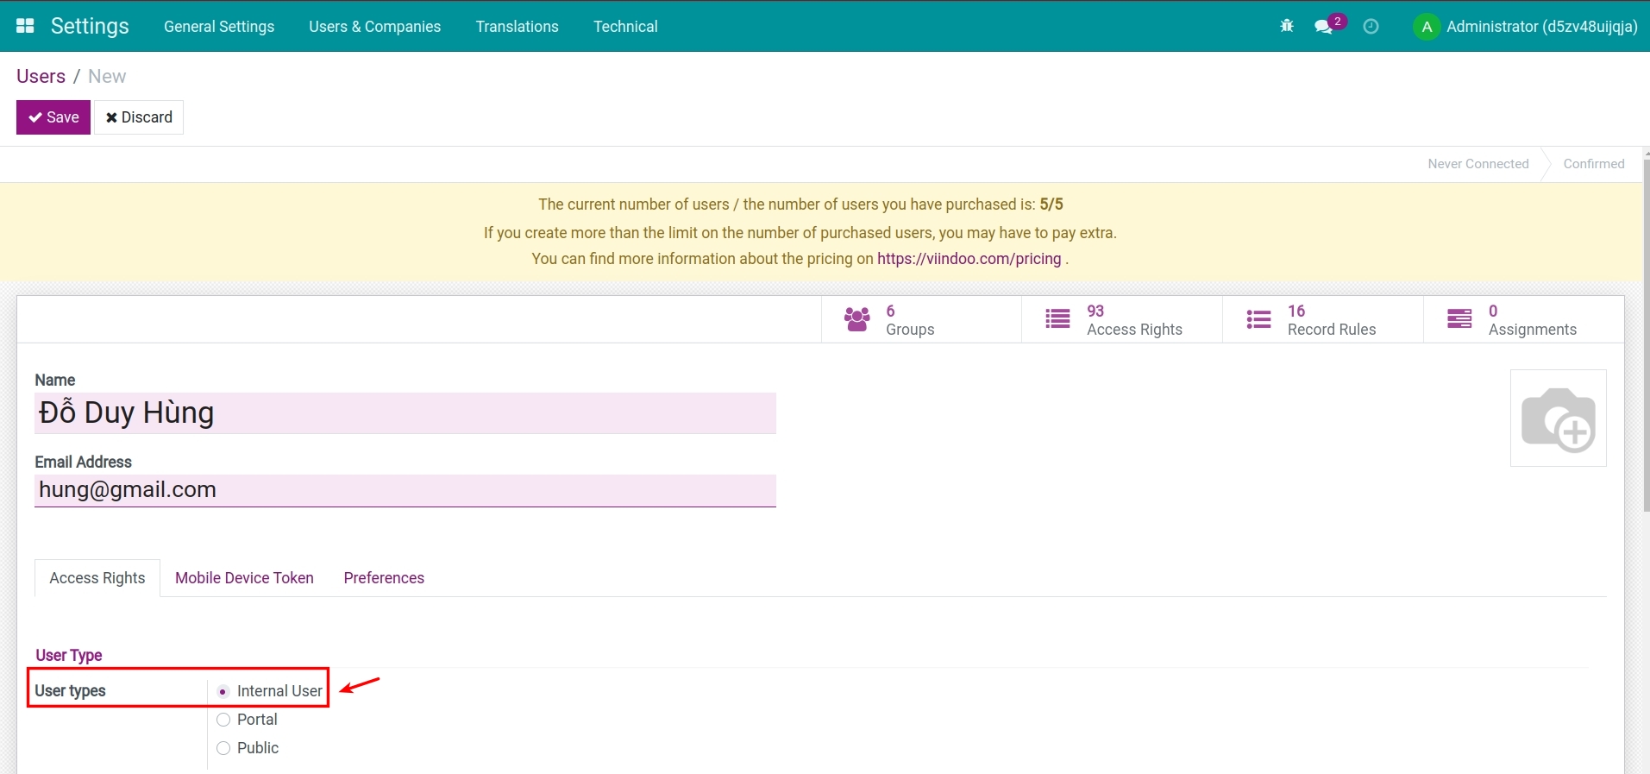Click the 16 Record Rules count
Image resolution: width=1650 pixels, height=774 pixels.
point(1296,311)
